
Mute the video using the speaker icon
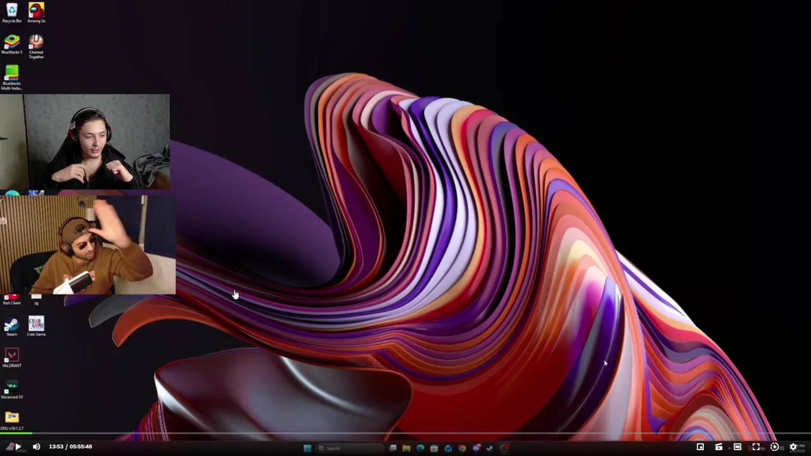pos(36,446)
